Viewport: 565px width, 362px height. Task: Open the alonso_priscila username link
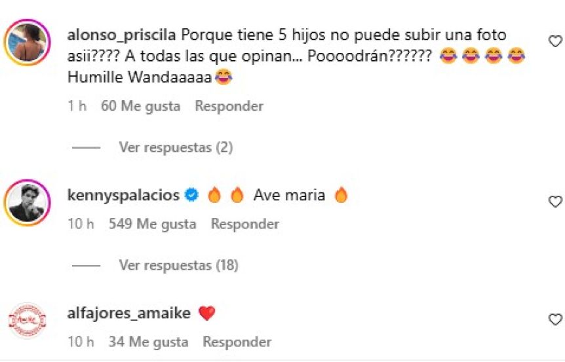coord(122,35)
